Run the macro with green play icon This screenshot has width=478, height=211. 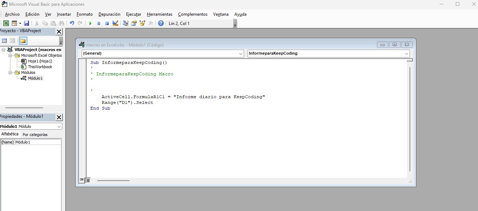click(x=90, y=23)
